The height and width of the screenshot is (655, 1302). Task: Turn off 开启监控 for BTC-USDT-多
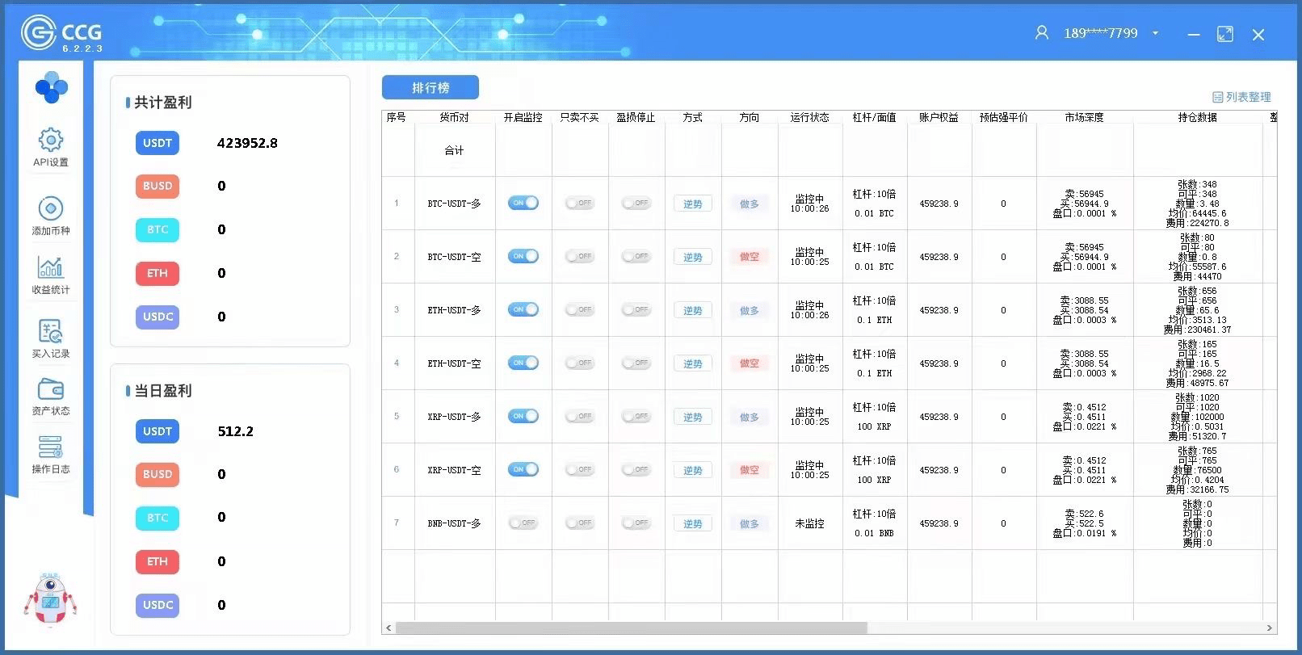click(x=523, y=203)
